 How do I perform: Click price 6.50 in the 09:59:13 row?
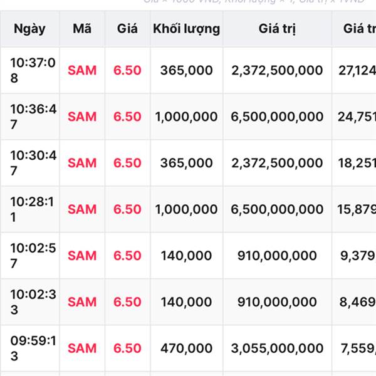pyautogui.click(x=127, y=348)
